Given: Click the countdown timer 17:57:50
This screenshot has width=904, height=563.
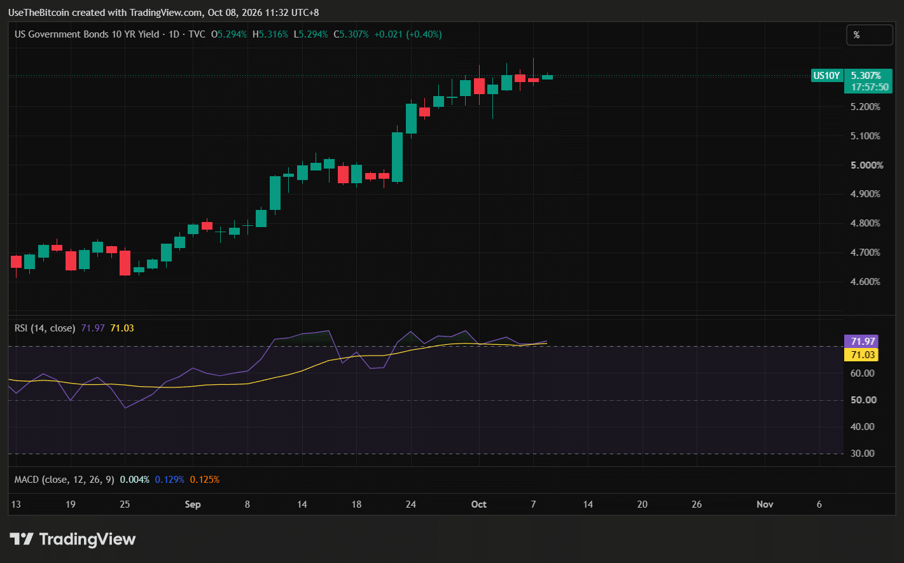Looking at the screenshot, I should (x=870, y=87).
